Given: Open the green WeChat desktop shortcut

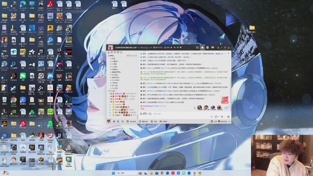Looking at the screenshot, I should tap(23, 77).
